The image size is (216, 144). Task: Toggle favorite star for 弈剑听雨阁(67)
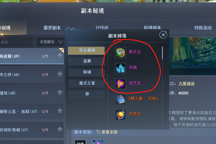(60, 129)
